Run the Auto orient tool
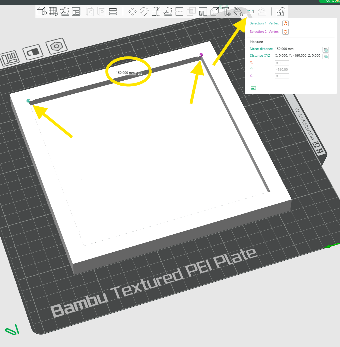 pos(65,11)
